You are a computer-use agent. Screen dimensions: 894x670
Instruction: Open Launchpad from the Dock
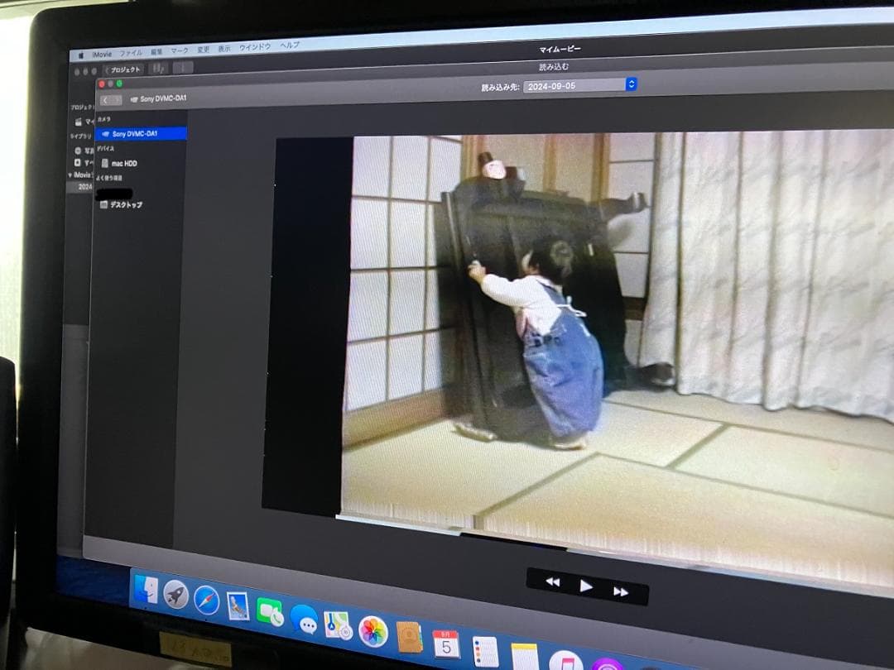pyautogui.click(x=175, y=594)
